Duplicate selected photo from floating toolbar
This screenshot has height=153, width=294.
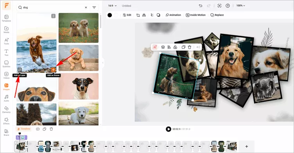[x=183, y=47]
